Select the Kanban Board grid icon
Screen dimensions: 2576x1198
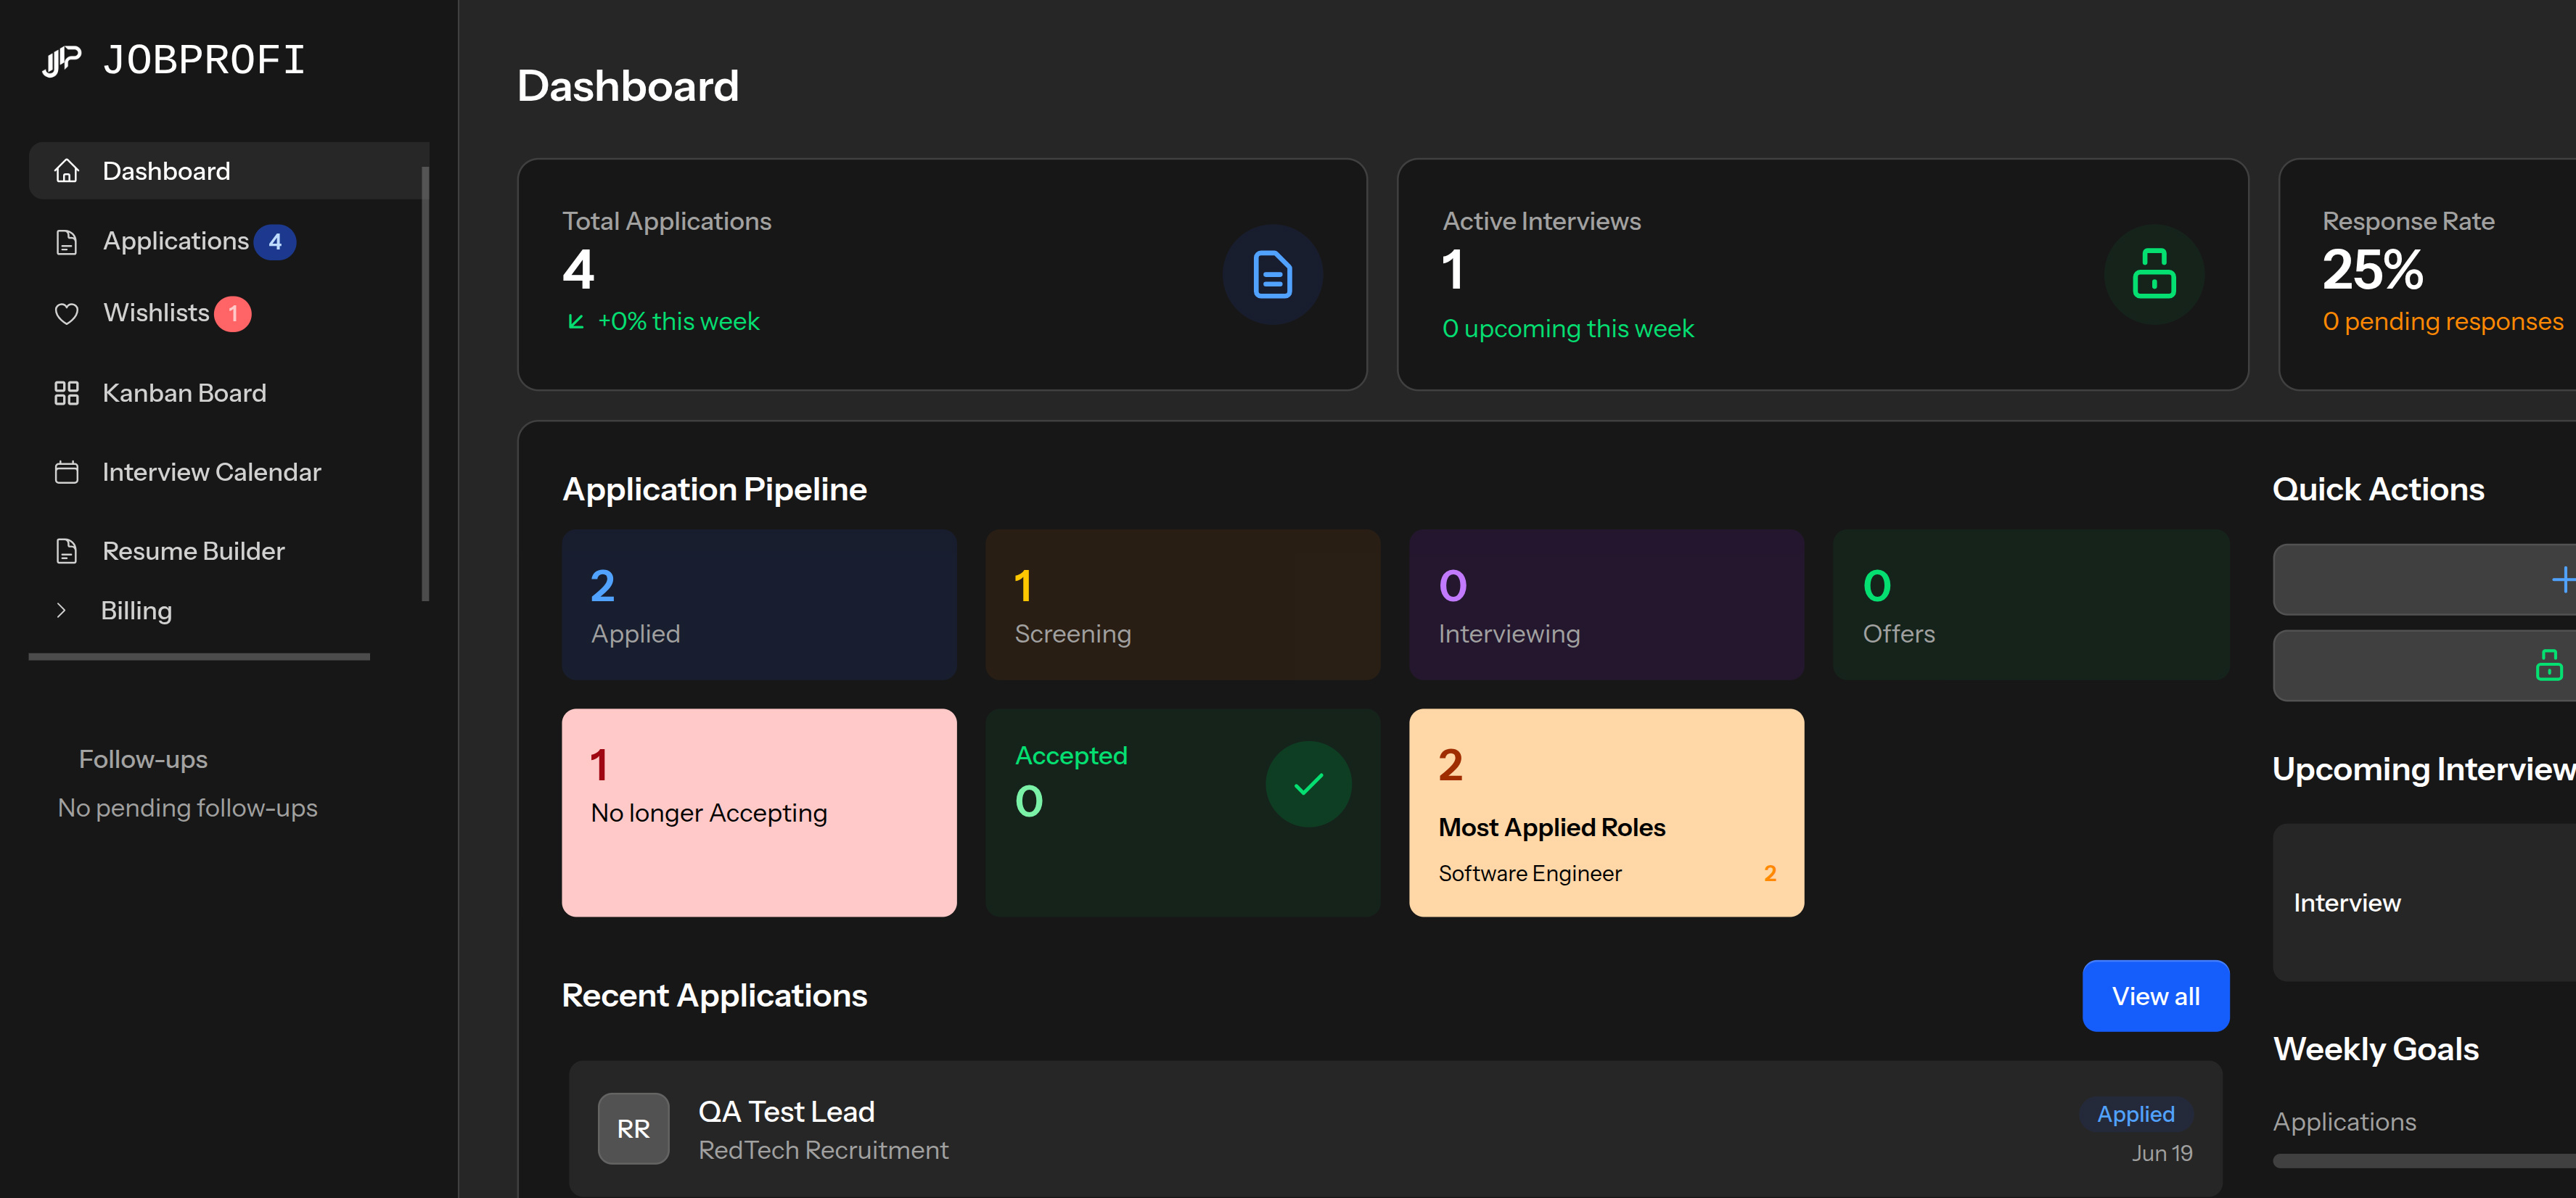point(66,392)
